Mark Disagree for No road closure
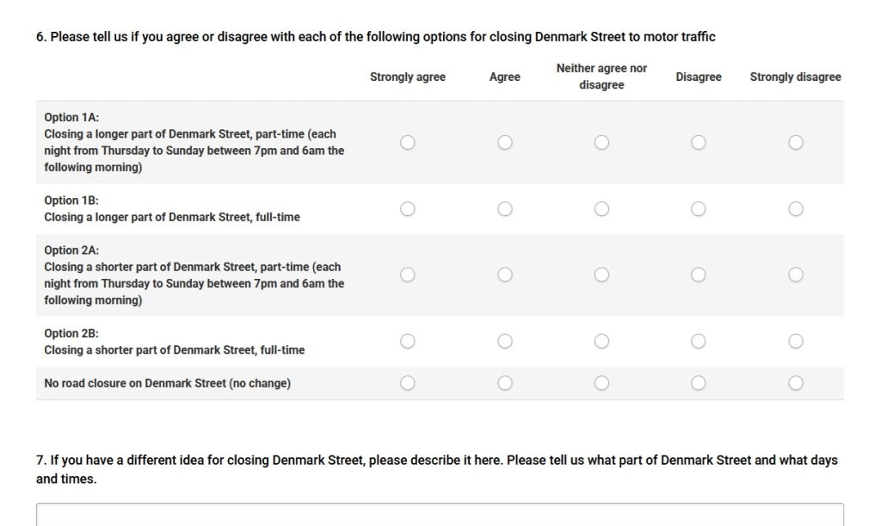881x526 pixels. click(699, 382)
